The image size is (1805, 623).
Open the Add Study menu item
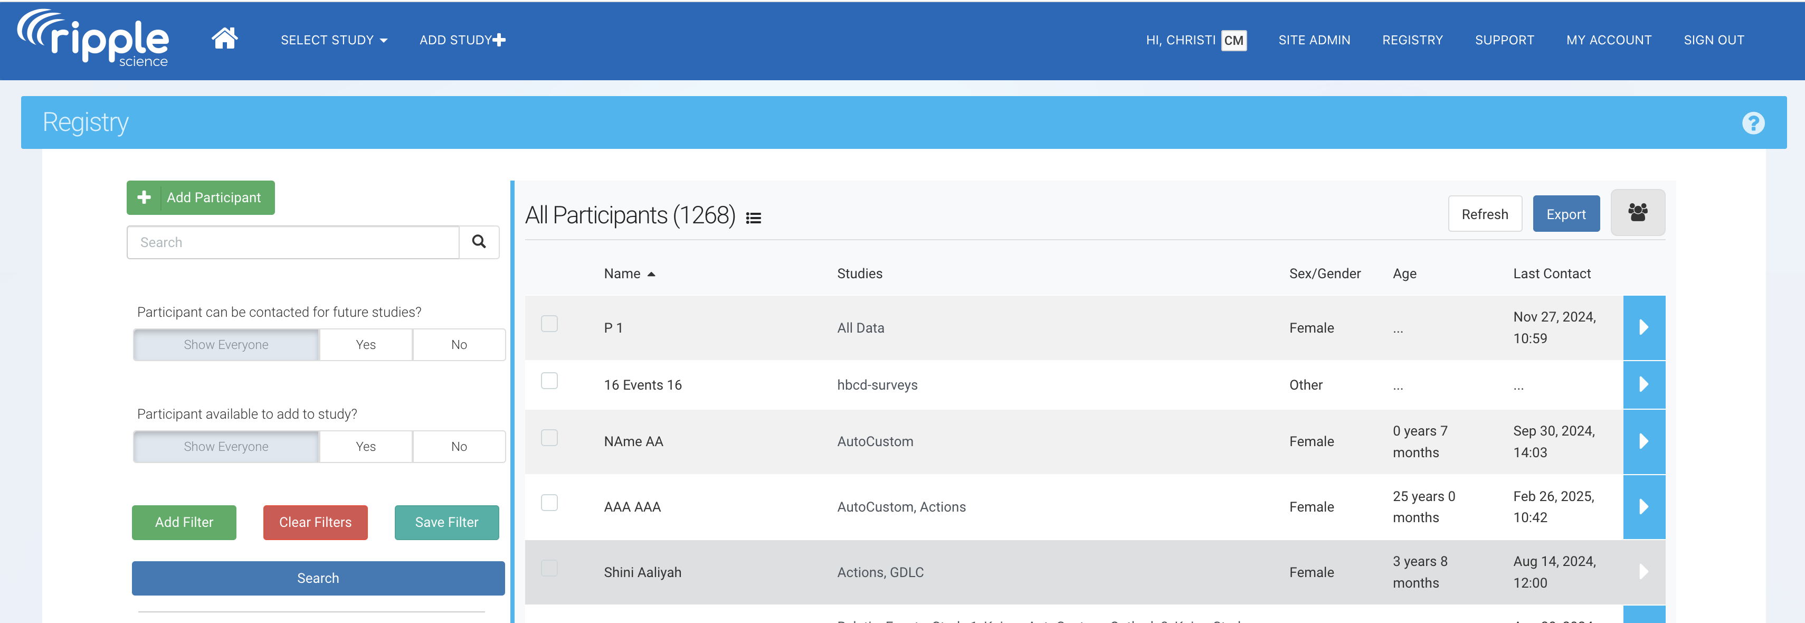(x=462, y=41)
